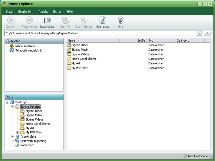Open the address bar path dropdown
Screen dimensions: 215x161
[199, 33]
